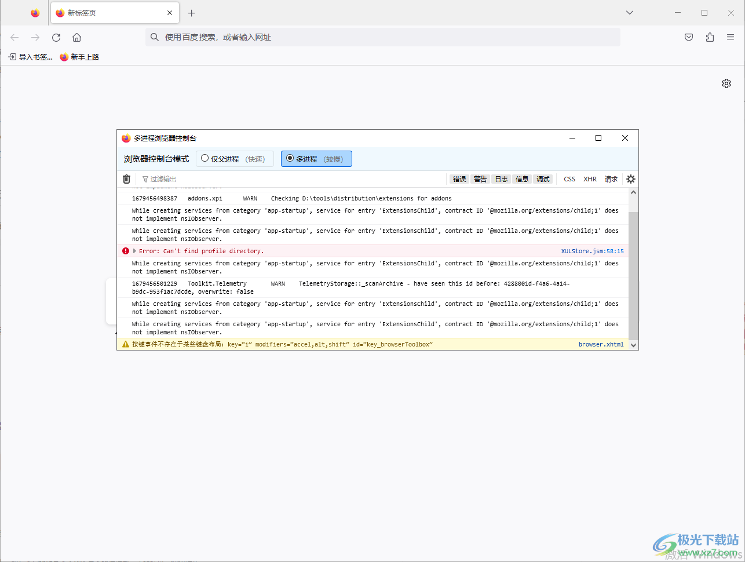Toggle the 日志 filter button
Image resolution: width=745 pixels, height=562 pixels.
501,179
